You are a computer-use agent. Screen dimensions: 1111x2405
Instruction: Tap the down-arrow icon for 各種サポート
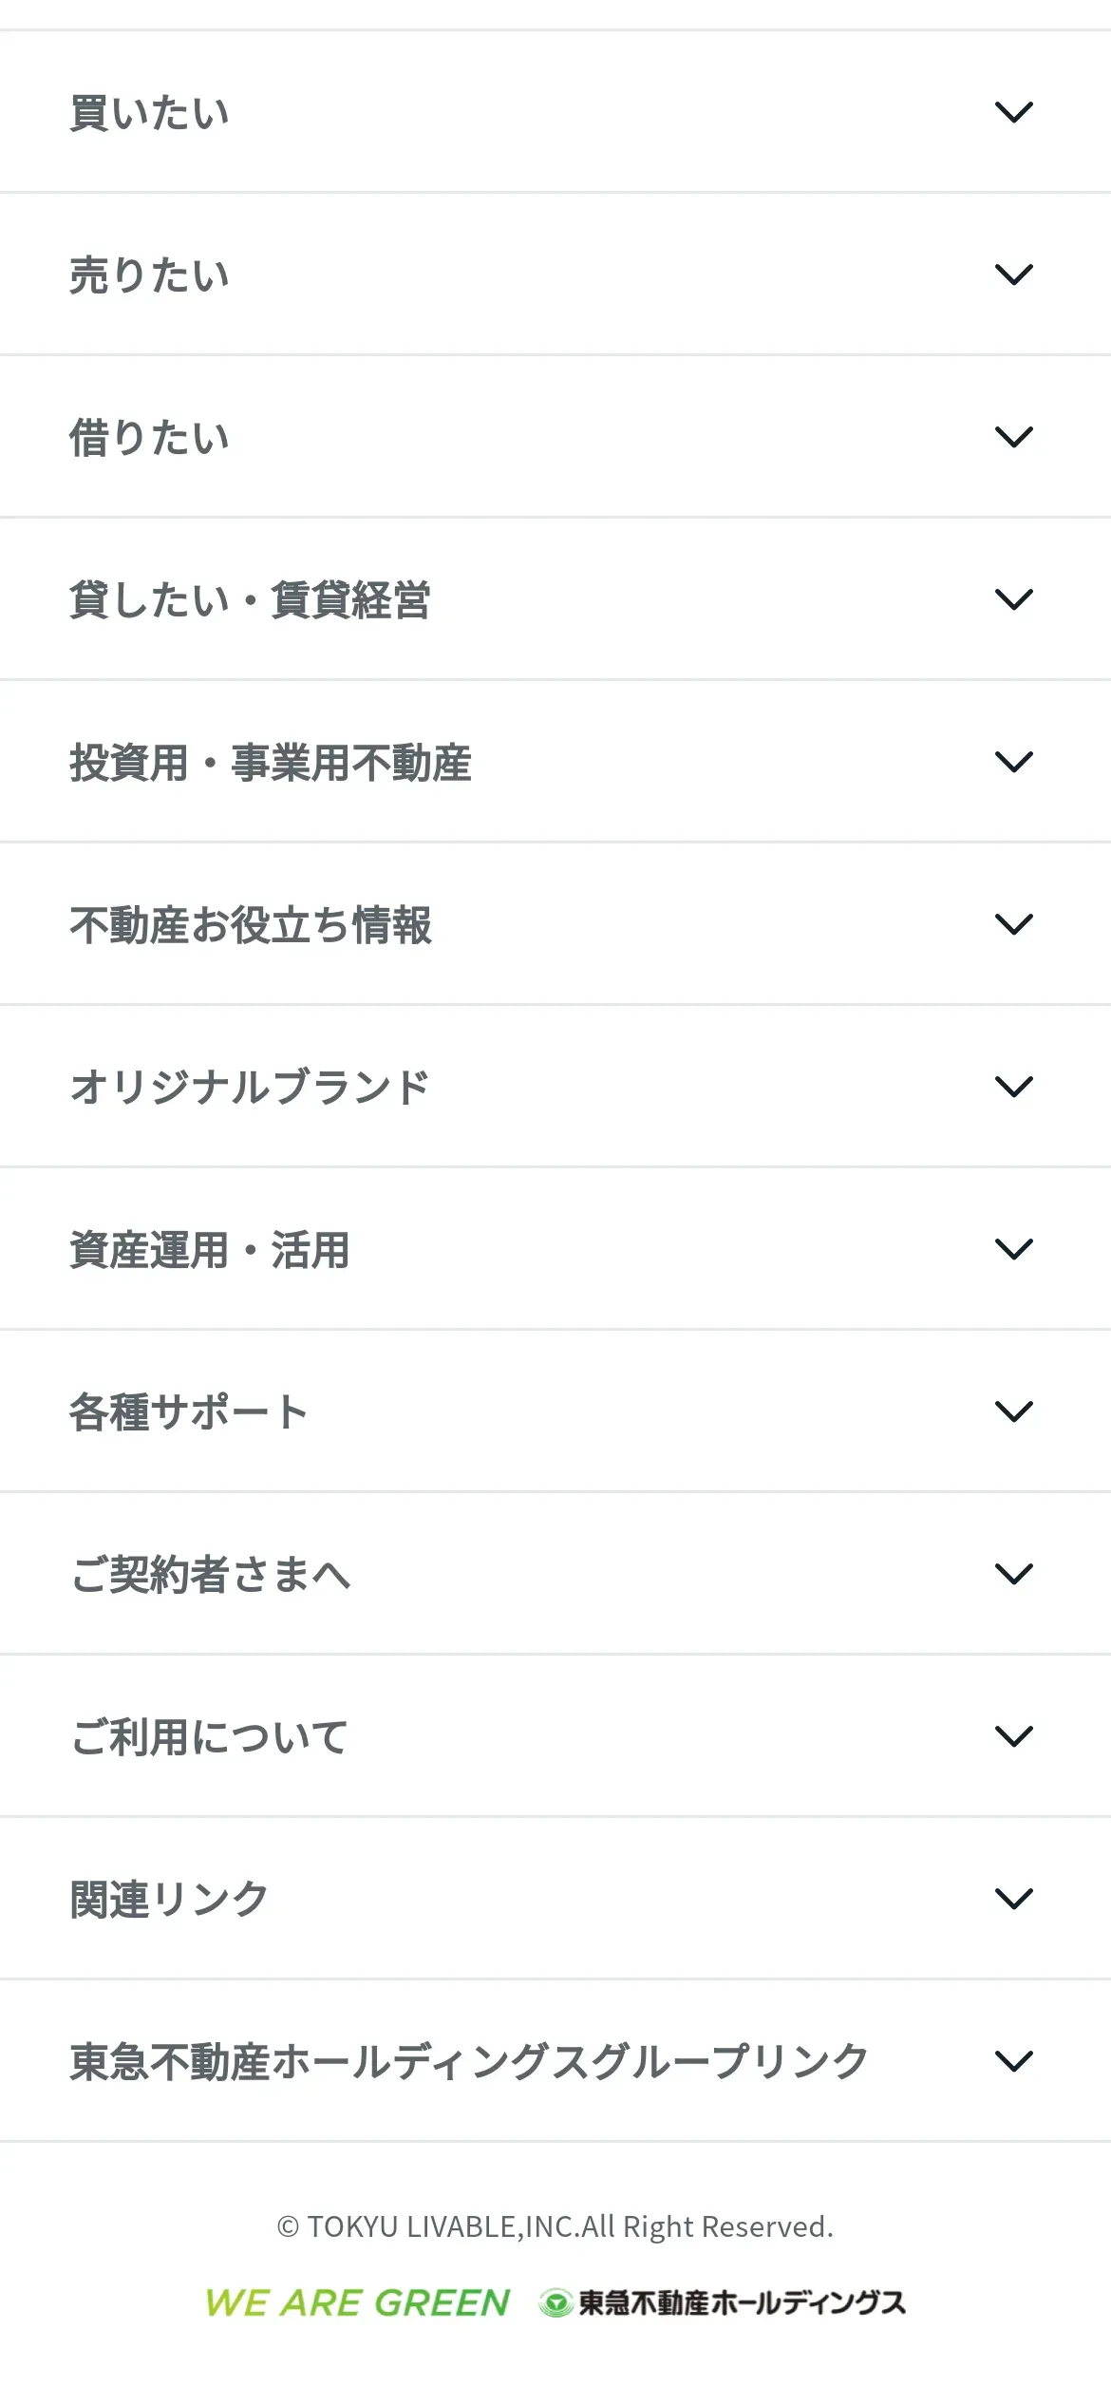[x=1013, y=1411]
